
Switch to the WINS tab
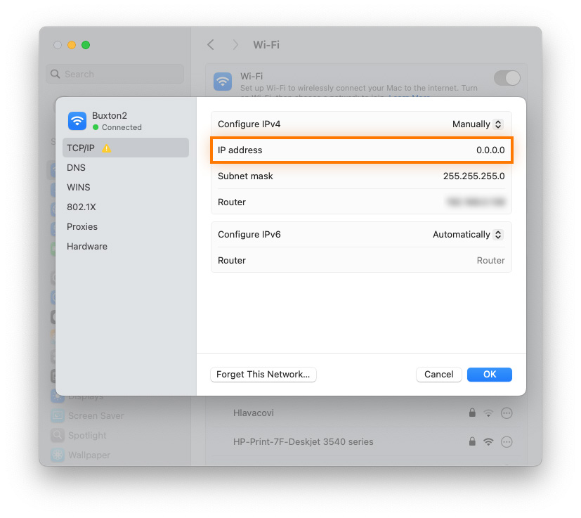point(126,187)
